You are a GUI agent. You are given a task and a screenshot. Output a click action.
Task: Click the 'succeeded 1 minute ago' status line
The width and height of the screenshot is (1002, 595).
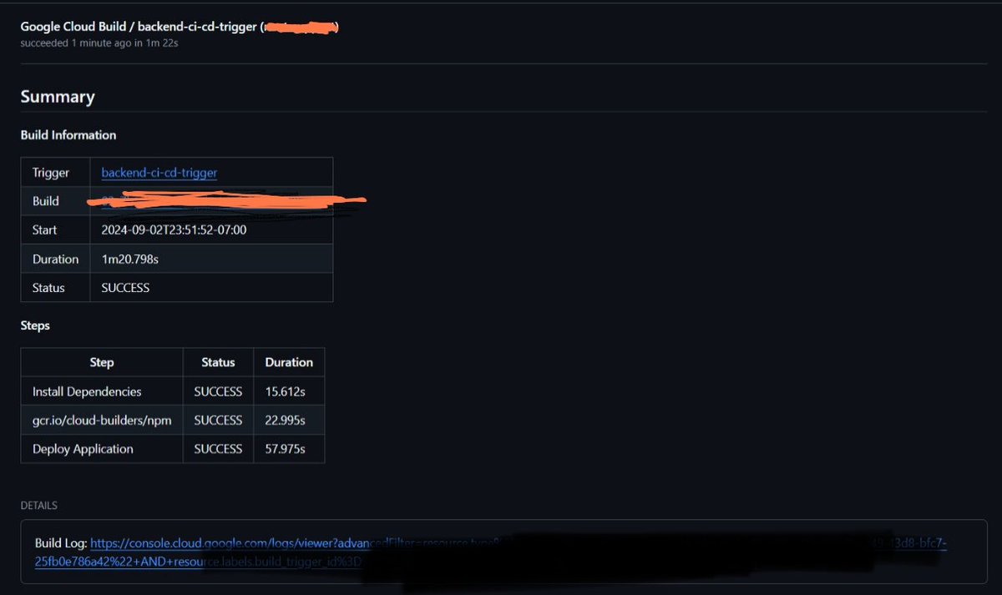coord(99,43)
